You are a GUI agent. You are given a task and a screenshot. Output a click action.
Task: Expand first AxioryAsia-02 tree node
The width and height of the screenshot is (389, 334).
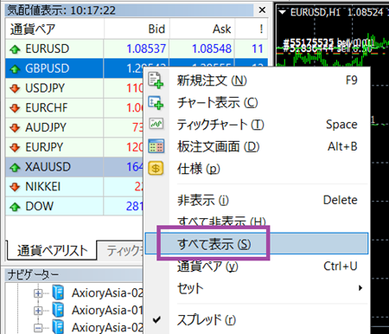pos(38,293)
